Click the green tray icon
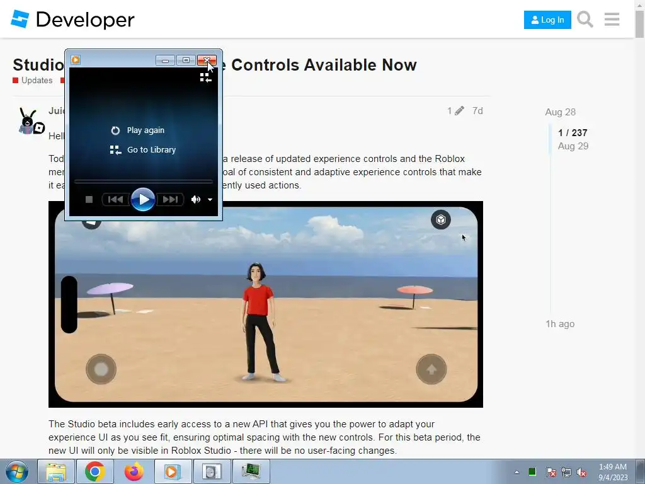645x484 pixels. [532, 471]
